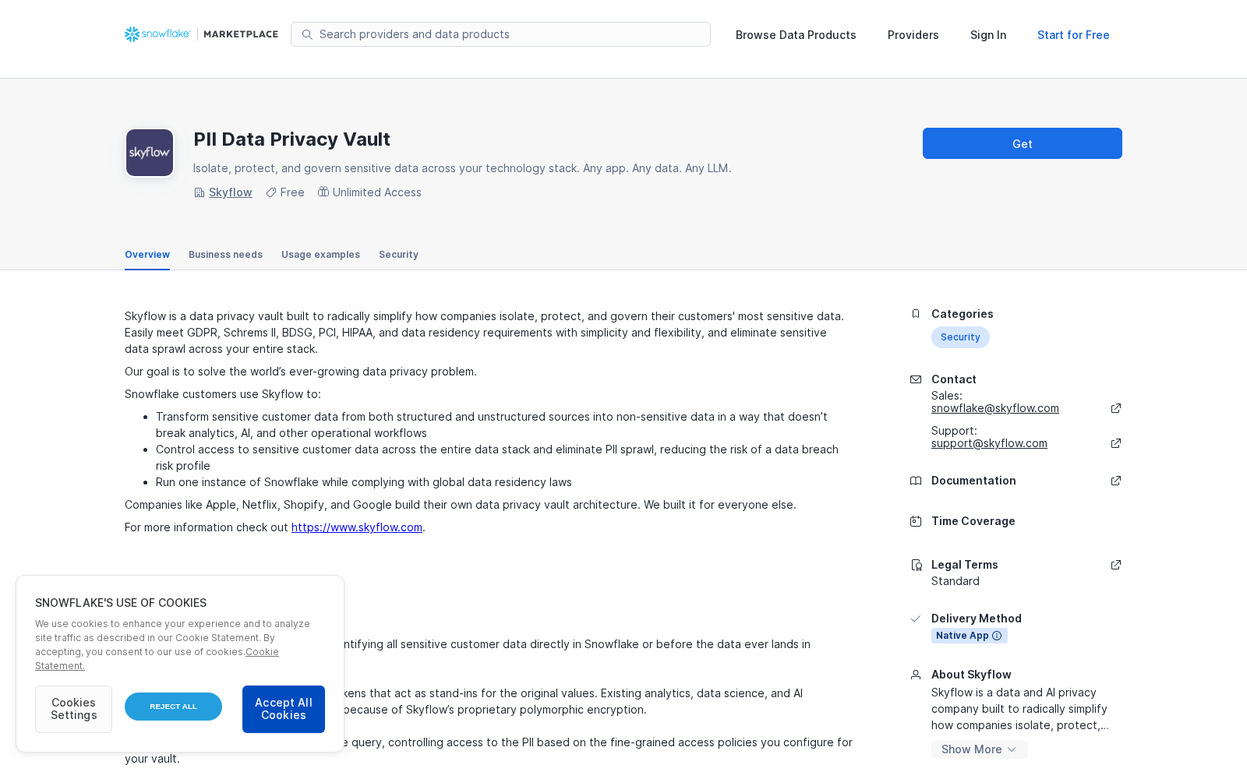Email snowflake@skyflow.com sales address
The width and height of the screenshot is (1247, 779).
click(994, 408)
